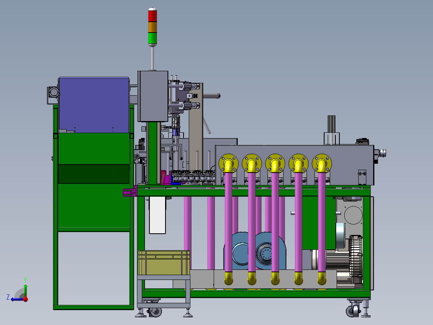Select the long gray housing with yellow flanges
This screenshot has width=433, height=325.
[x=294, y=165]
